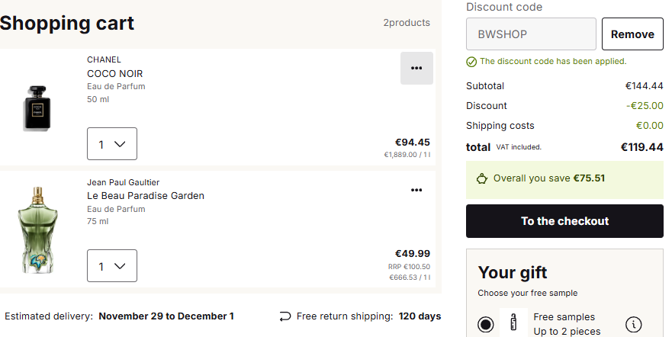Viewport: 672px width, 337px height.
Task: Proceed with To the checkout button
Action: 564,221
